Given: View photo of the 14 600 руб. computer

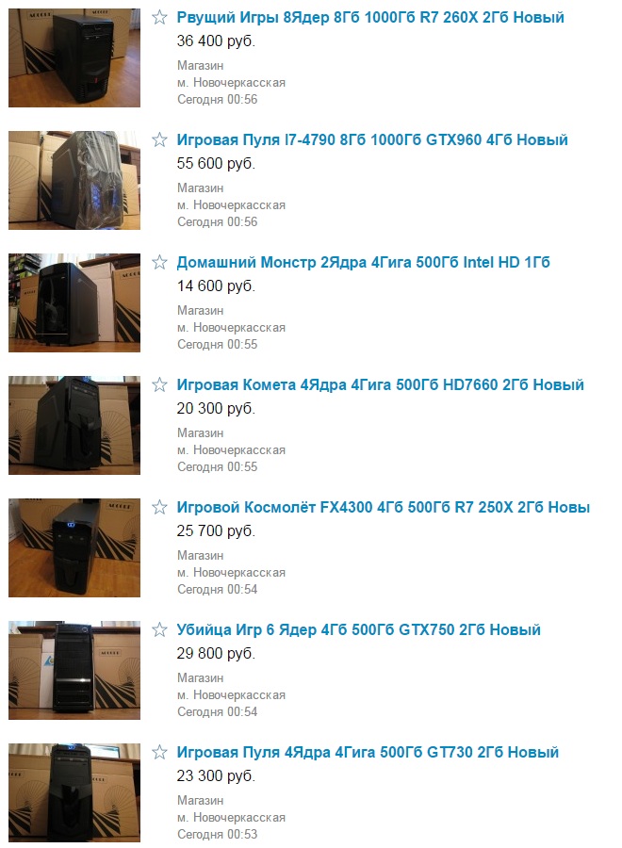Looking at the screenshot, I should coord(74,302).
